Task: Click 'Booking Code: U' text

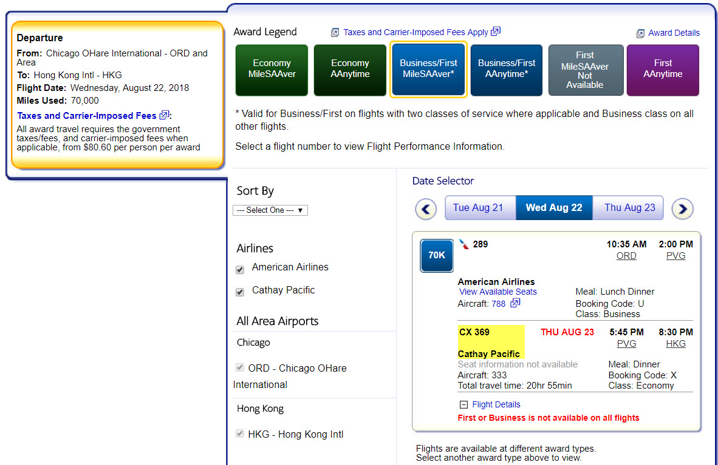Action: 609,304
